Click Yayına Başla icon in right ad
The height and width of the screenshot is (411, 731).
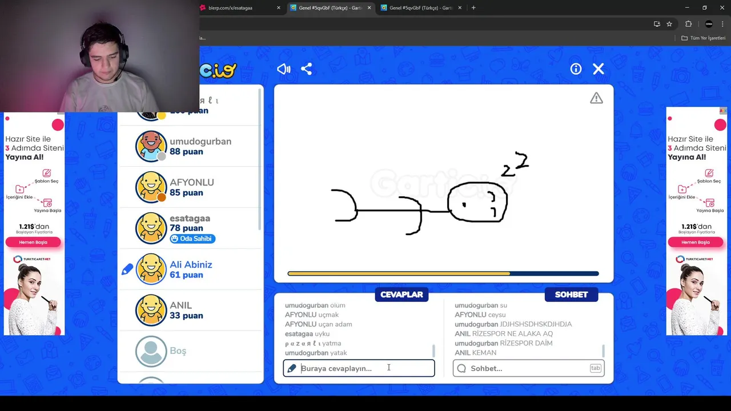(x=710, y=203)
